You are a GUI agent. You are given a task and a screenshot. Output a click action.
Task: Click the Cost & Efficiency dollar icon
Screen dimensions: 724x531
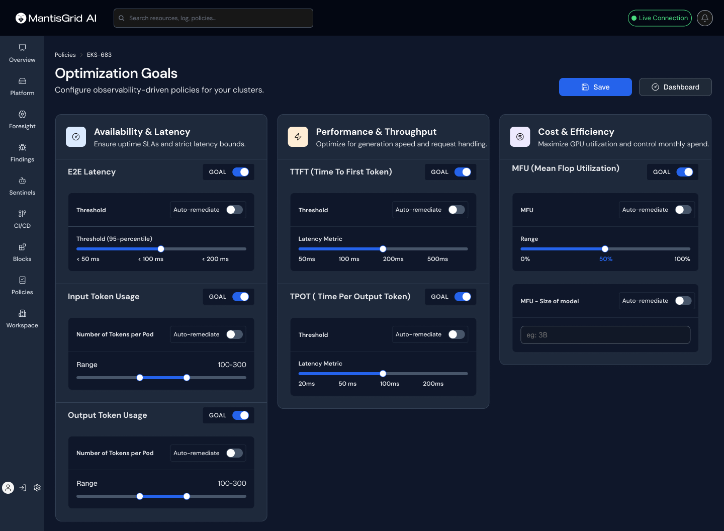pos(520,137)
